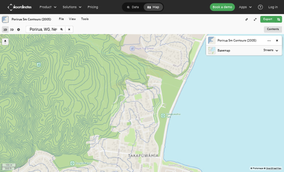Image resolution: width=284 pixels, height=172 pixels.
Task: Click the Porirua 5m Contours layer icon in toolbar
Action: (5, 19)
